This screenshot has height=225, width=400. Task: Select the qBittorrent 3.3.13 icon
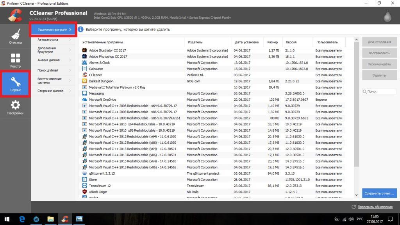pyautogui.click(x=84, y=173)
